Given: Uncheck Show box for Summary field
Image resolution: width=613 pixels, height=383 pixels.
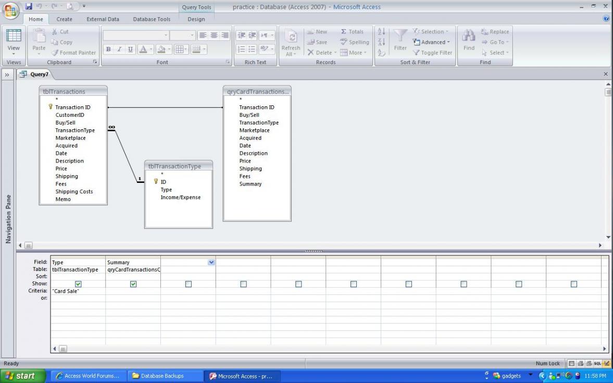Looking at the screenshot, I should pyautogui.click(x=133, y=284).
